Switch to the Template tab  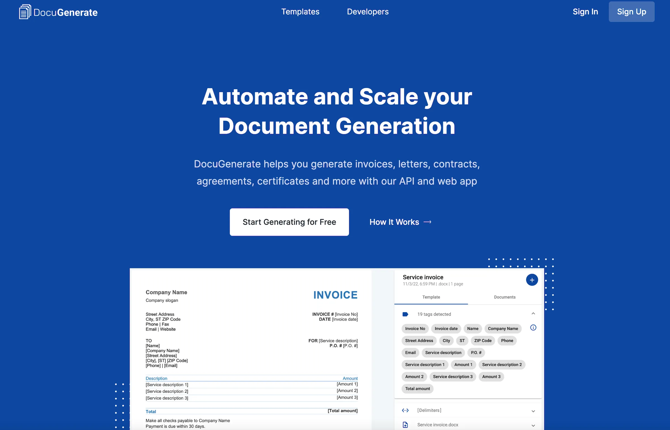coord(431,297)
